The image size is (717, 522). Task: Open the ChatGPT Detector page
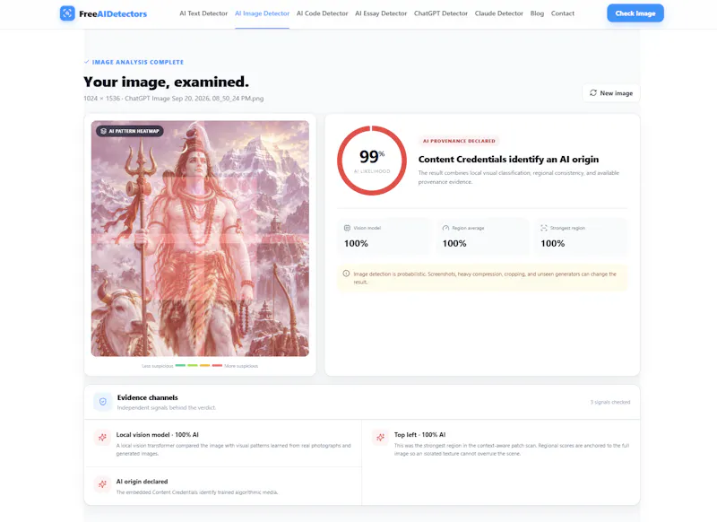coord(441,13)
